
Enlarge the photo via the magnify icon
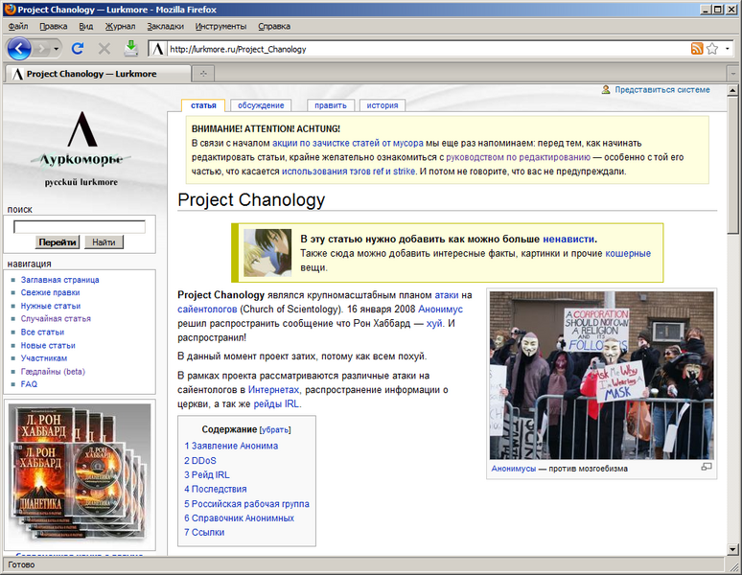pyautogui.click(x=707, y=467)
